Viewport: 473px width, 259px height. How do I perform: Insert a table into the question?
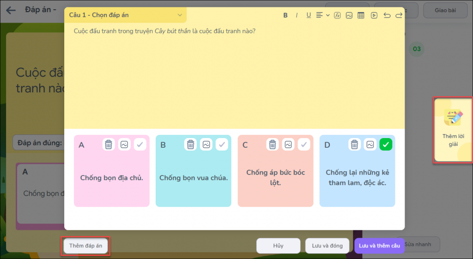[x=361, y=15]
